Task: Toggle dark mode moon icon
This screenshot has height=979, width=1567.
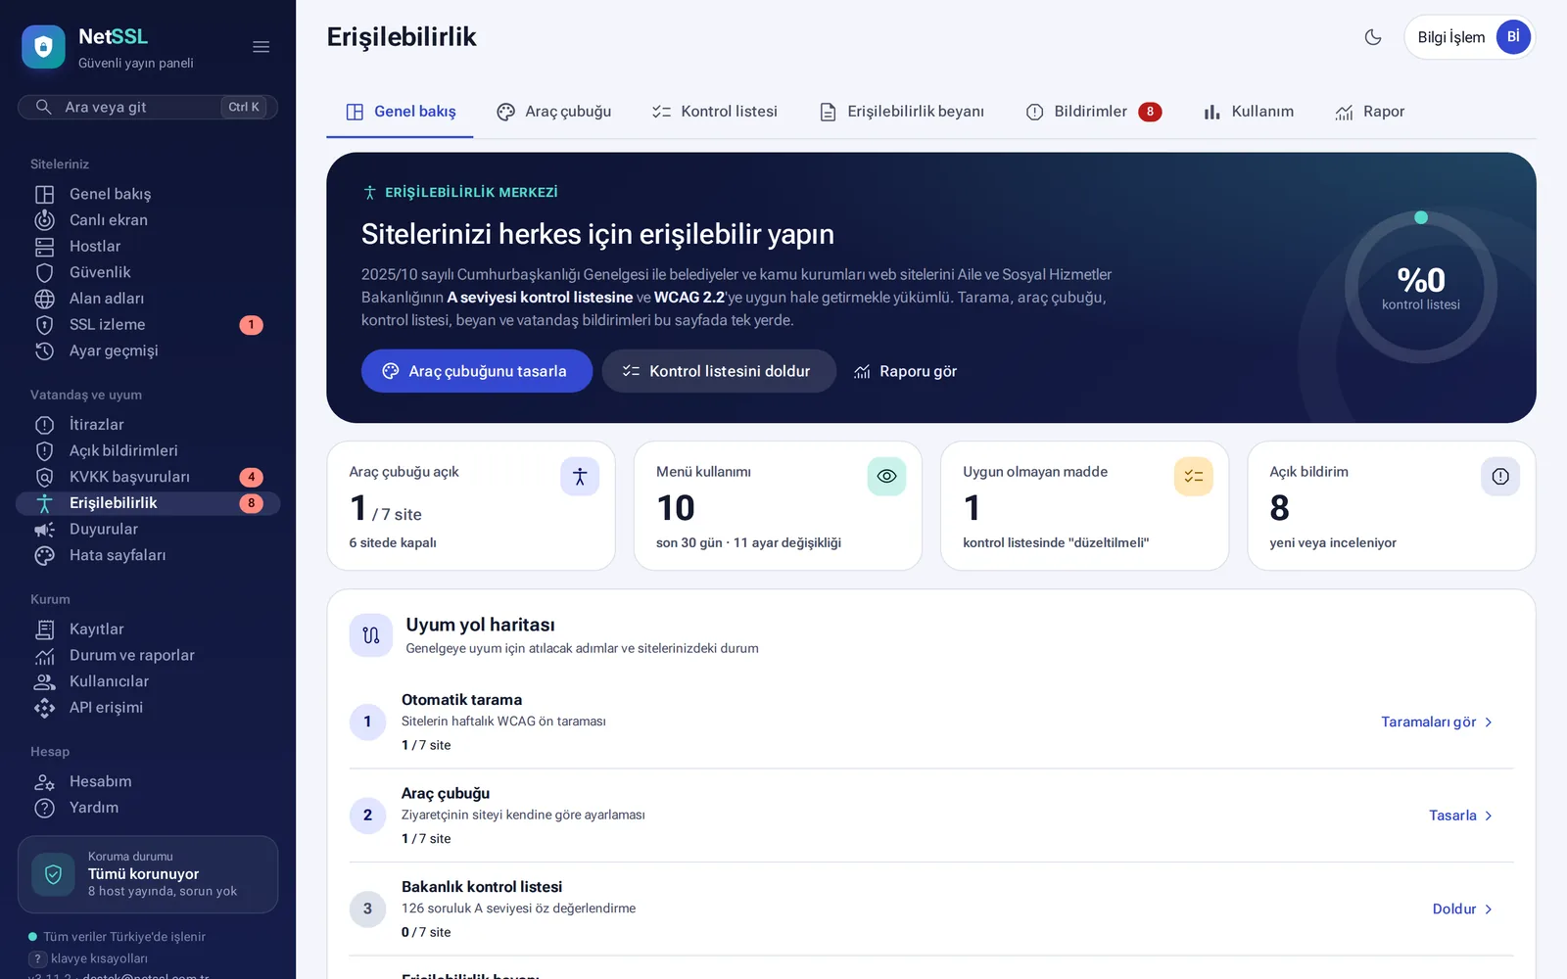Action: [x=1373, y=37]
